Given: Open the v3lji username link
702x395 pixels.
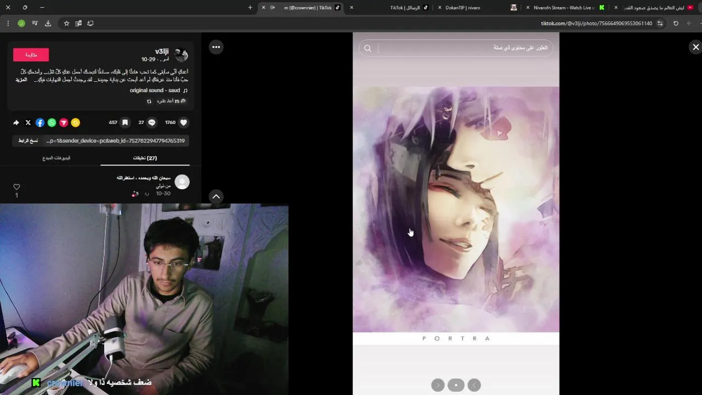Looking at the screenshot, I should pyautogui.click(x=162, y=51).
